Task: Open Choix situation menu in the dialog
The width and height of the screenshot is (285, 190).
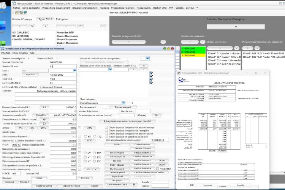Action: pos(20,53)
